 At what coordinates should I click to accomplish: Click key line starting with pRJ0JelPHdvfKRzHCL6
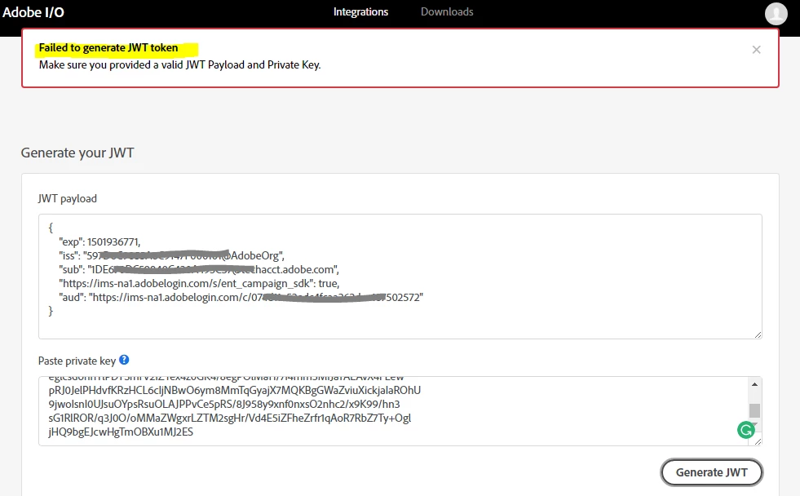(235, 391)
